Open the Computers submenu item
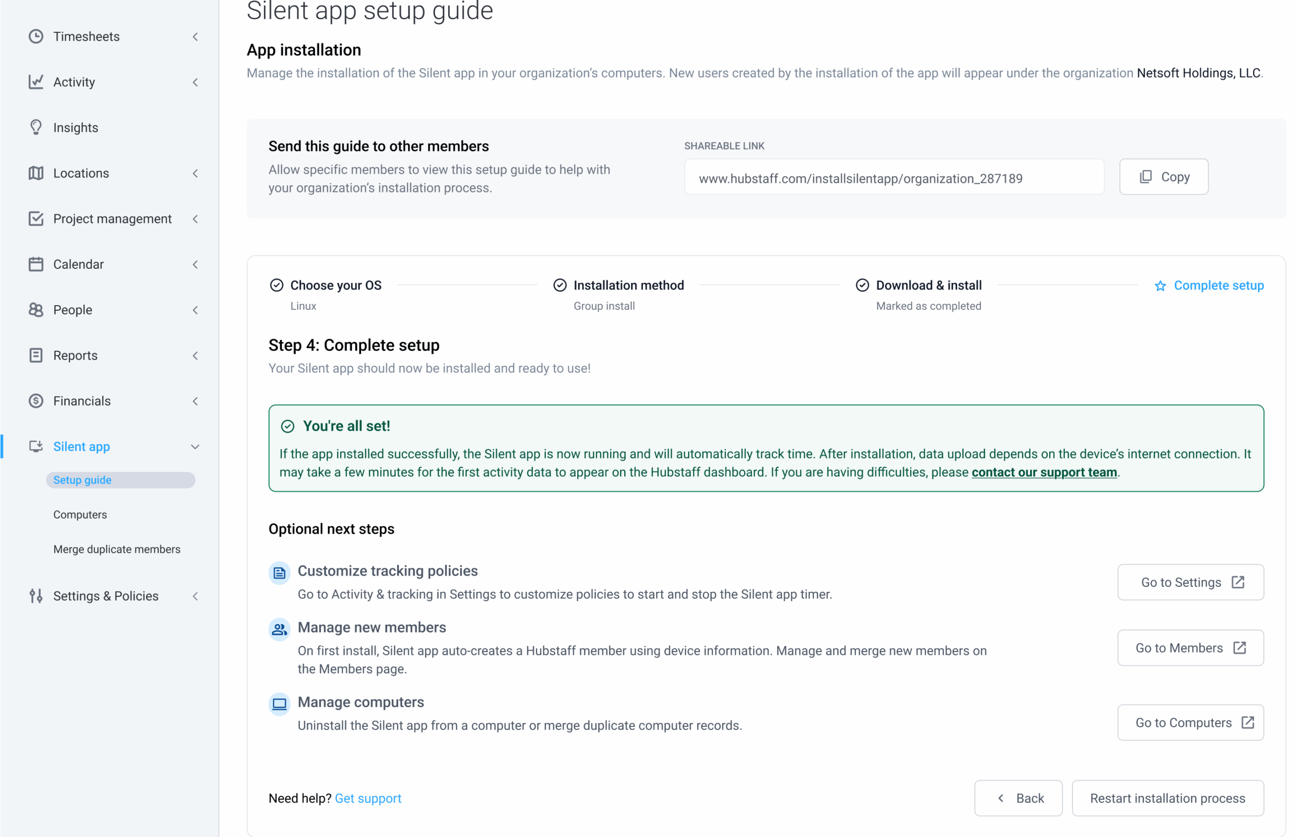Viewport: 1295px width, 837px height. pyautogui.click(x=80, y=515)
